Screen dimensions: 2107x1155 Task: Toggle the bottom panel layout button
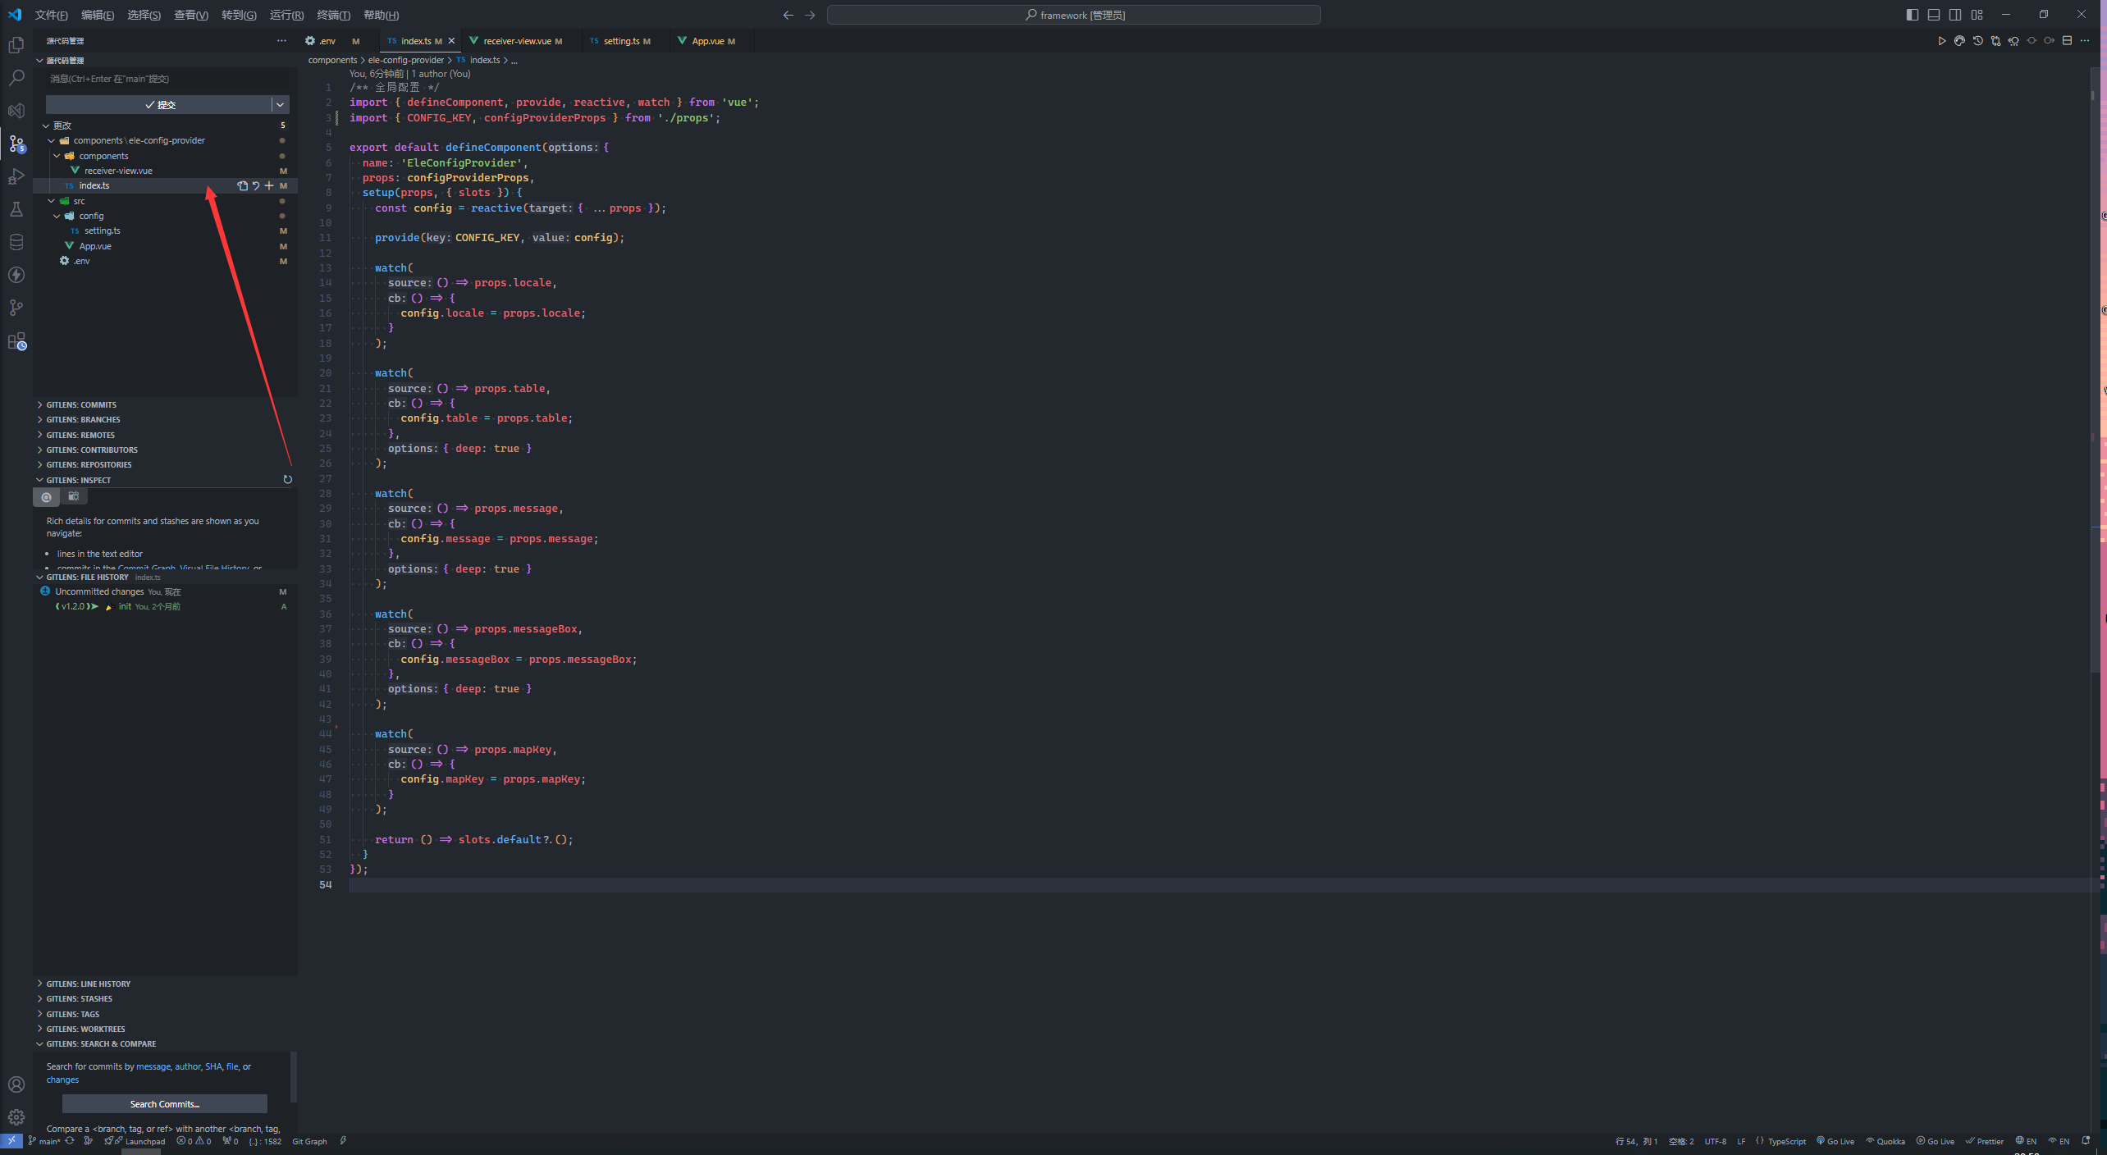pos(1934,15)
